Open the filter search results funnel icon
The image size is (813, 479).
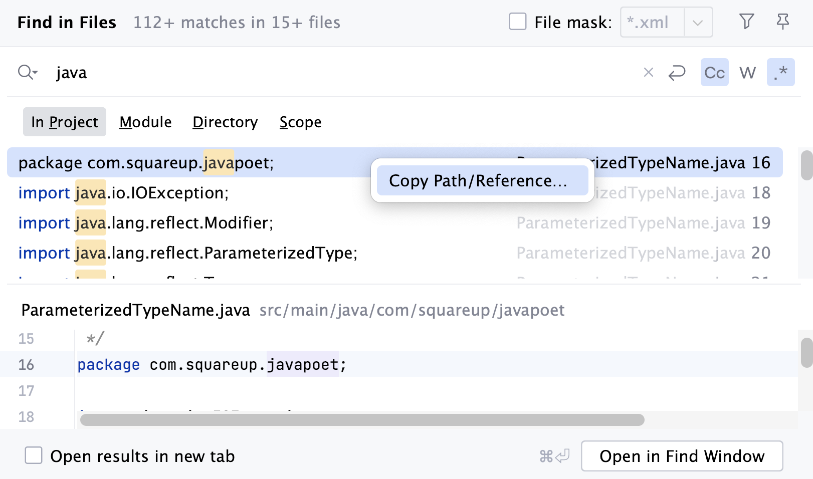pyautogui.click(x=747, y=22)
